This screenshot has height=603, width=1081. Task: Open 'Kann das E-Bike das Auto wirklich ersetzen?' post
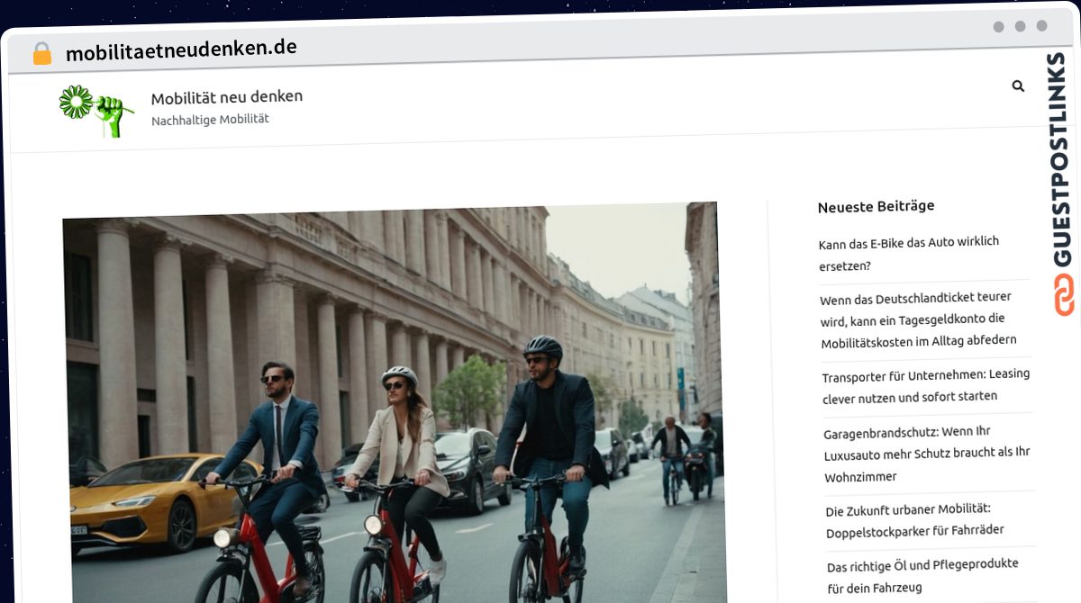(x=909, y=254)
